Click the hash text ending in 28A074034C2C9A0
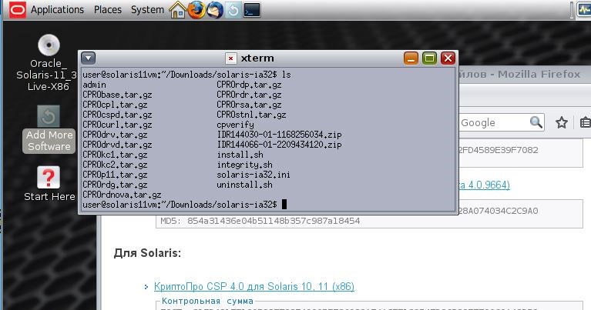591x310 pixels. (x=499, y=211)
